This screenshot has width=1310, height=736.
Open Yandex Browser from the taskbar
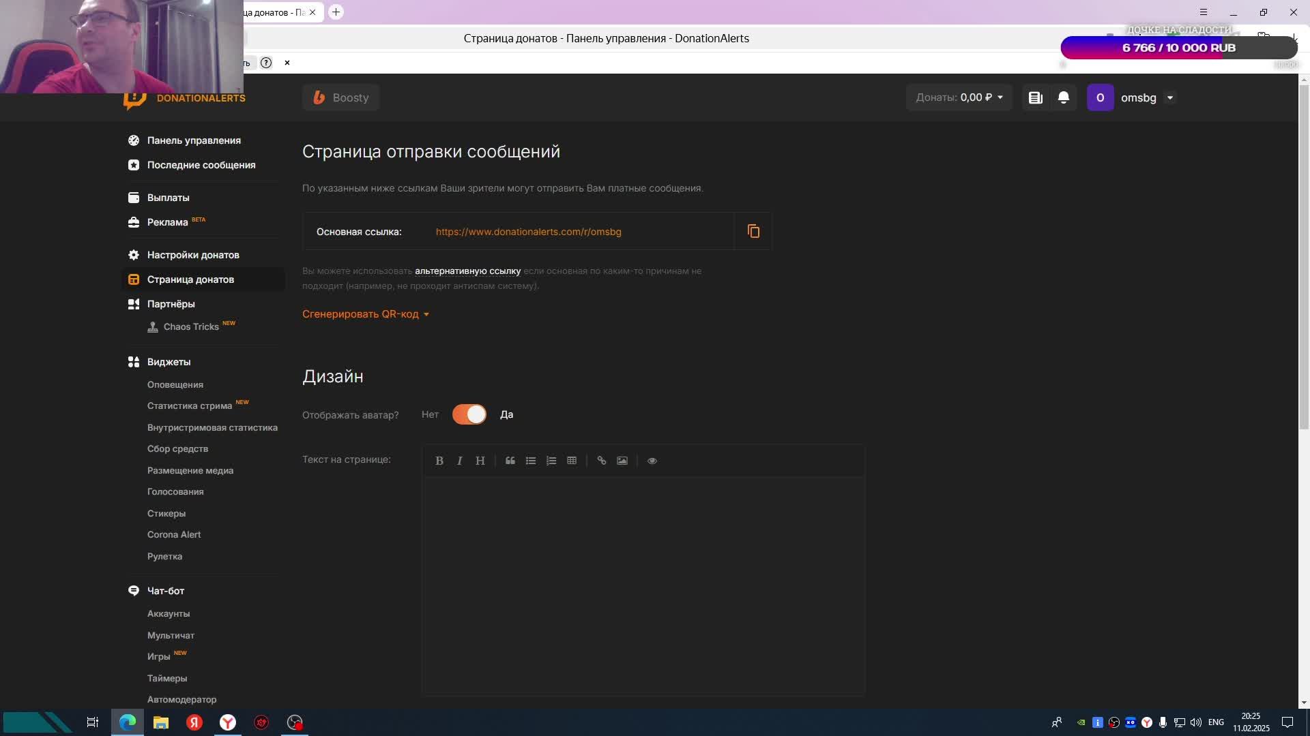tap(228, 722)
